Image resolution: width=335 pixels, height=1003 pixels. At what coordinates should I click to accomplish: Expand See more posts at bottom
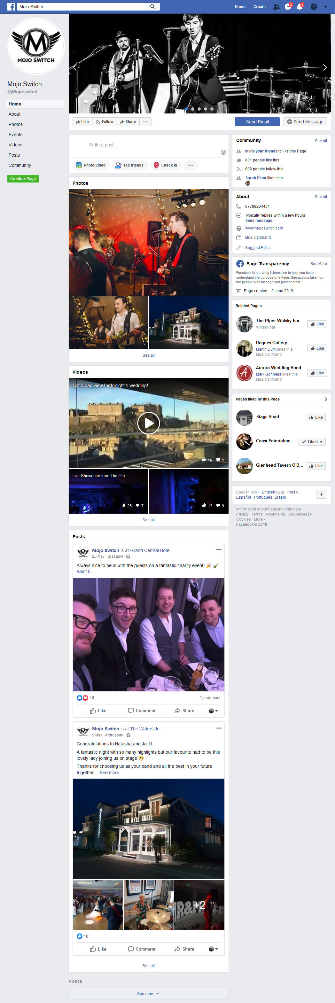pyautogui.click(x=148, y=993)
